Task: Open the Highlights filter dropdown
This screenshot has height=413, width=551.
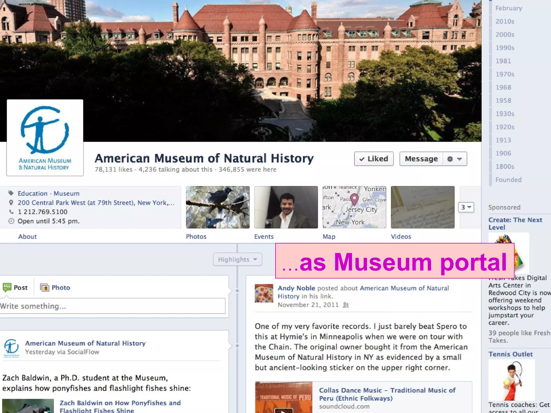Action: point(237,259)
